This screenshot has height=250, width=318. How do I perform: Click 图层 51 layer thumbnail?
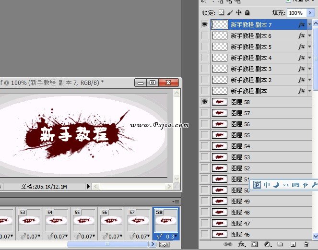click(x=220, y=179)
